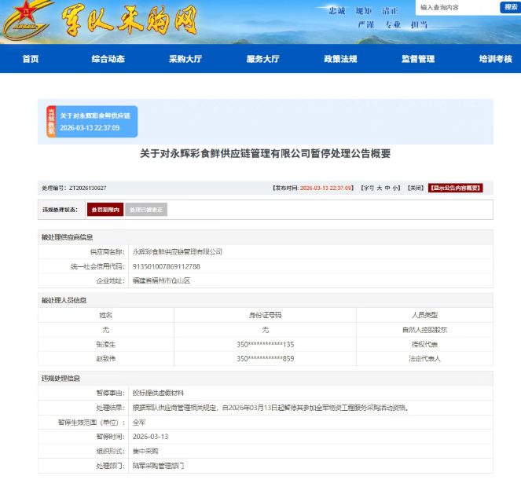Select the 处罚期限内 status tab
Screen dimensions: 521x487
click(x=105, y=210)
